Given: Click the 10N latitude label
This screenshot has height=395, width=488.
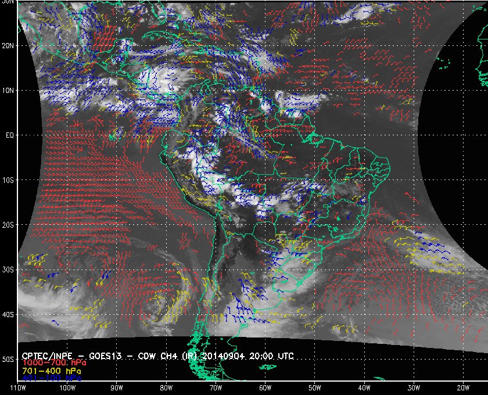Looking at the screenshot, I should coord(8,91).
